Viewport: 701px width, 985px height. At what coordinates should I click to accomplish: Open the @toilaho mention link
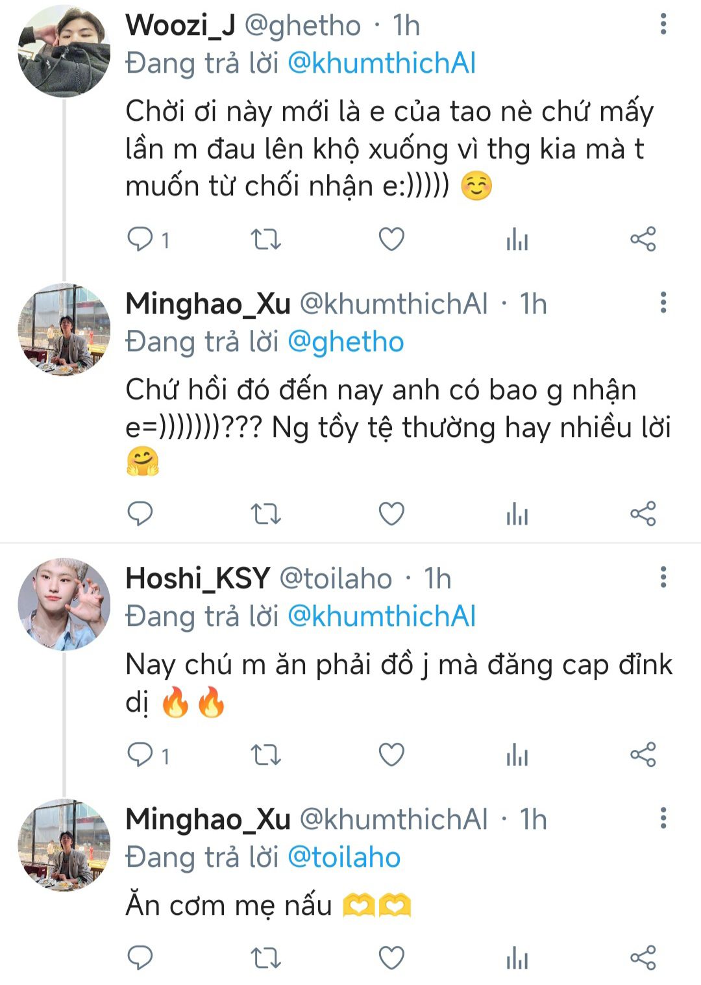pyautogui.click(x=343, y=857)
